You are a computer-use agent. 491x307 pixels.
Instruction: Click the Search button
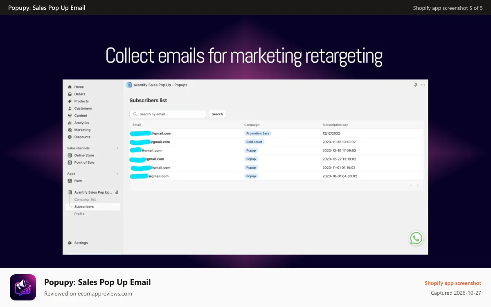click(217, 114)
